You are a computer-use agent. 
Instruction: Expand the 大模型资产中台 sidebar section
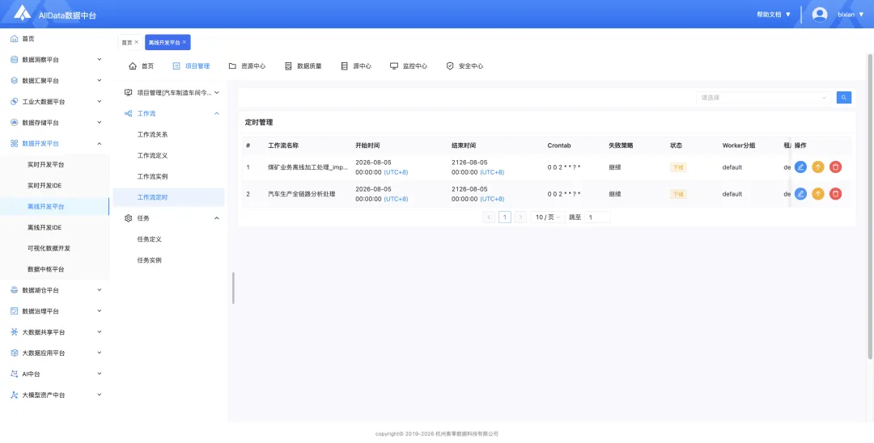point(100,394)
